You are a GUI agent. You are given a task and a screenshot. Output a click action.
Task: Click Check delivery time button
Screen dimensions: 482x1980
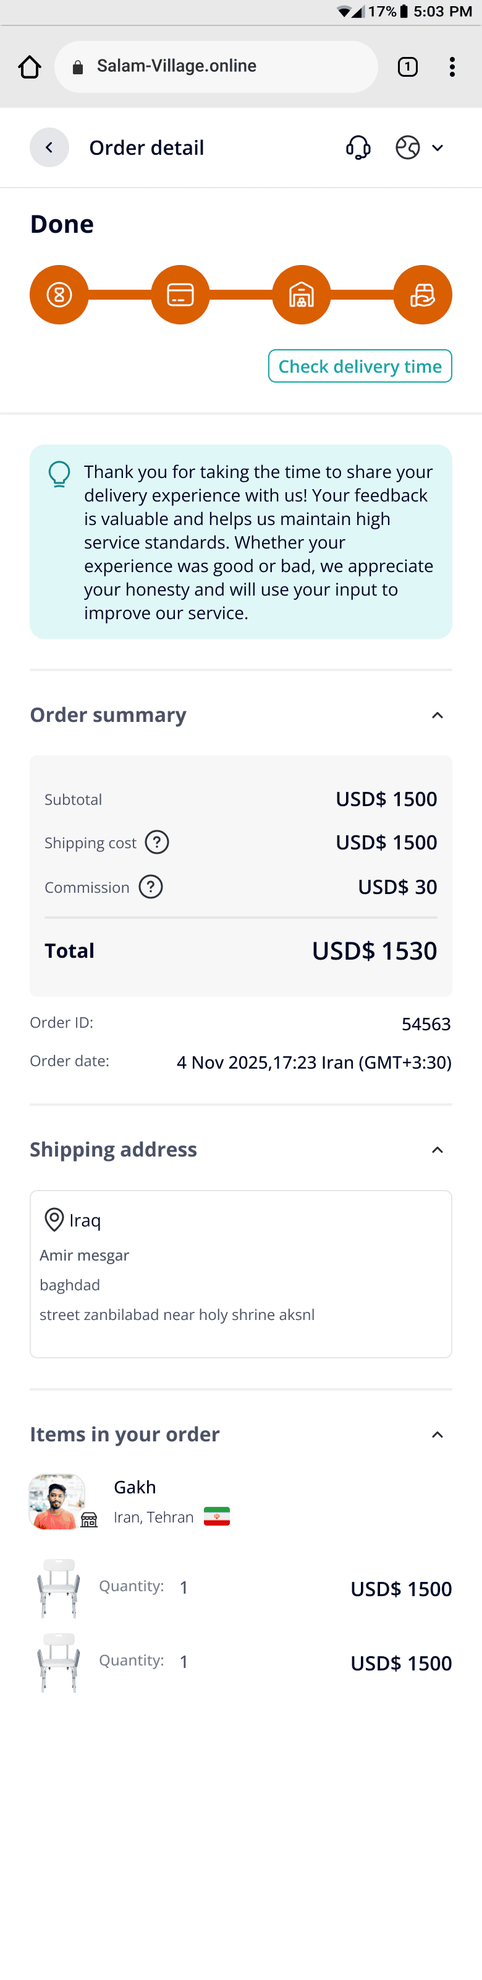(x=359, y=366)
